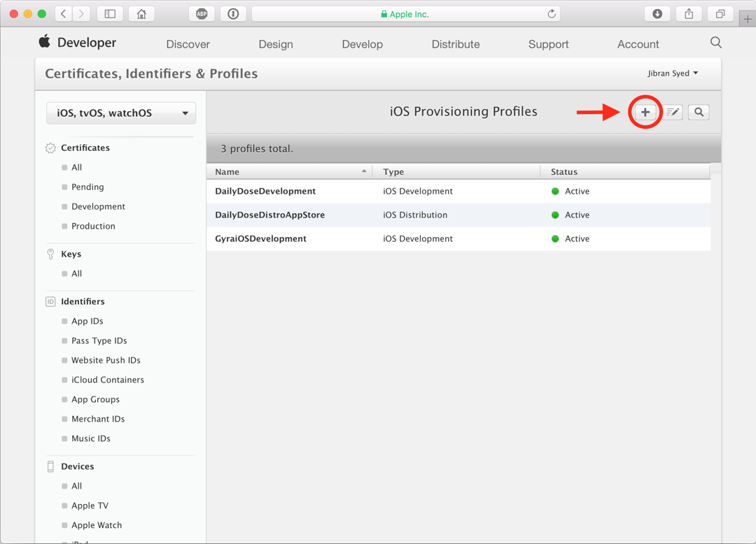The width and height of the screenshot is (756, 544).
Task: Select Production certificates
Action: [94, 227]
